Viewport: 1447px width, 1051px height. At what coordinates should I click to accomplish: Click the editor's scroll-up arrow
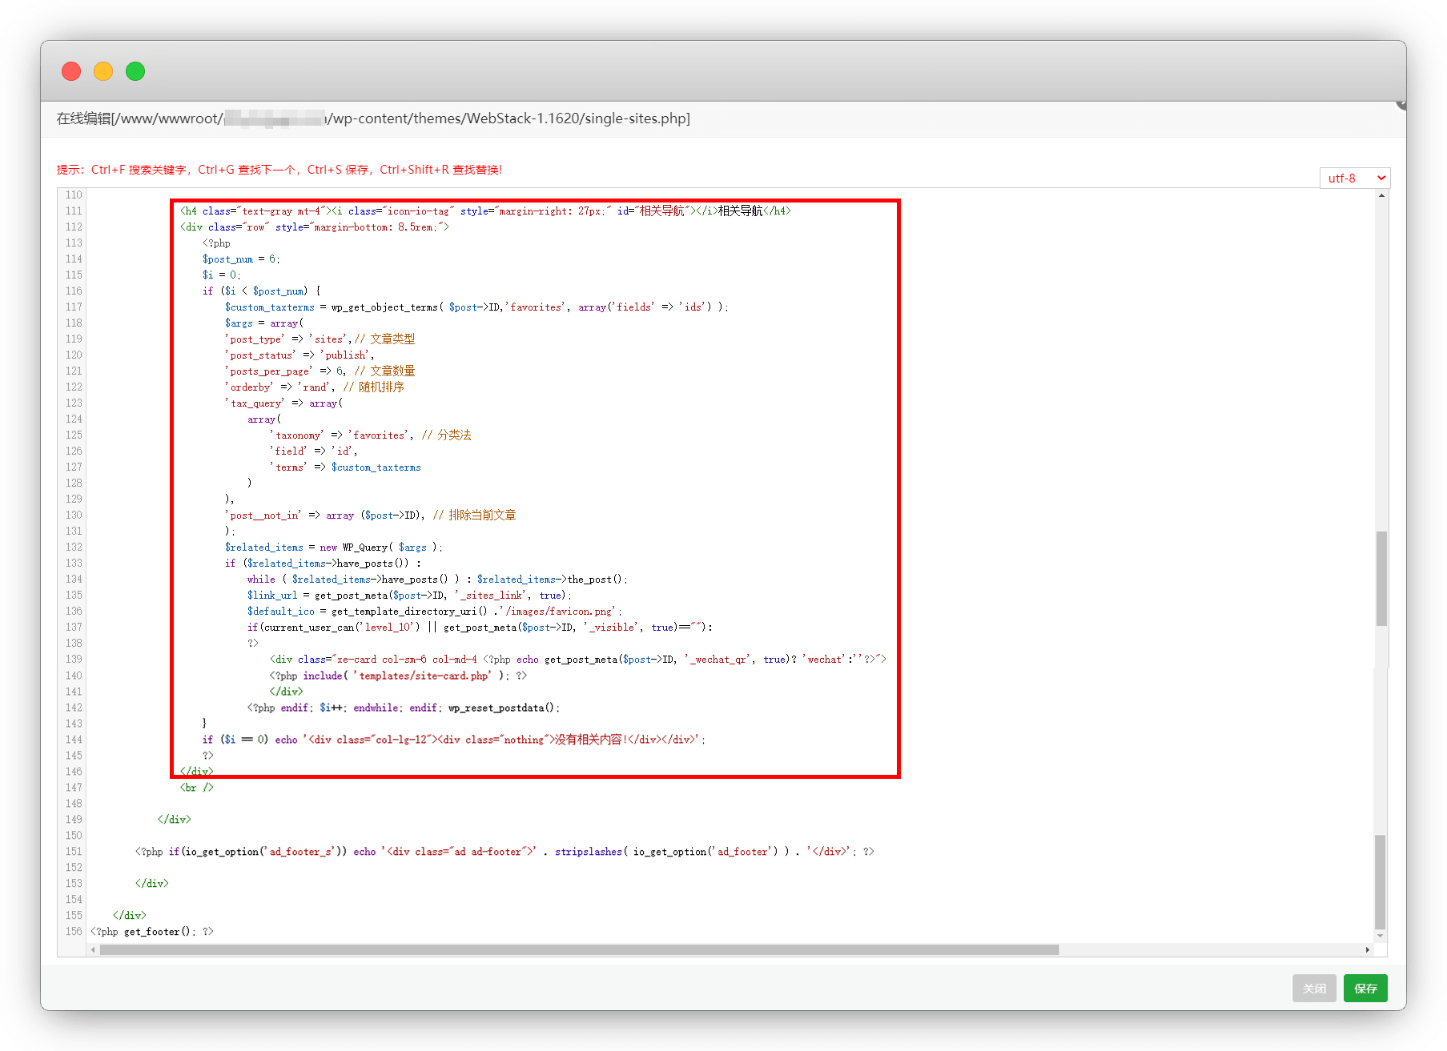1381,195
